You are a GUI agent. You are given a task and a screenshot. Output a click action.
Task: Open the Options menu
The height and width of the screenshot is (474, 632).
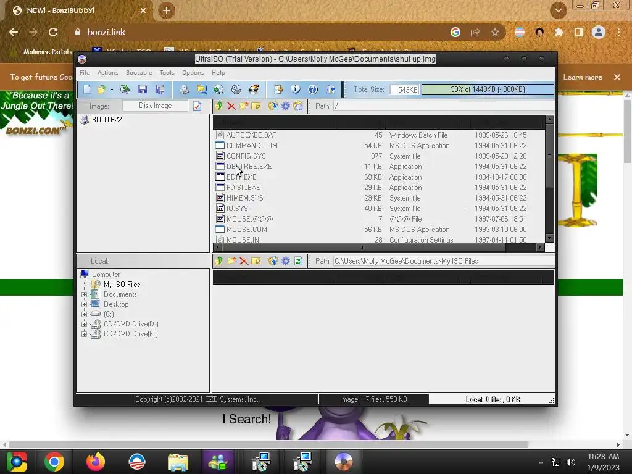point(193,73)
